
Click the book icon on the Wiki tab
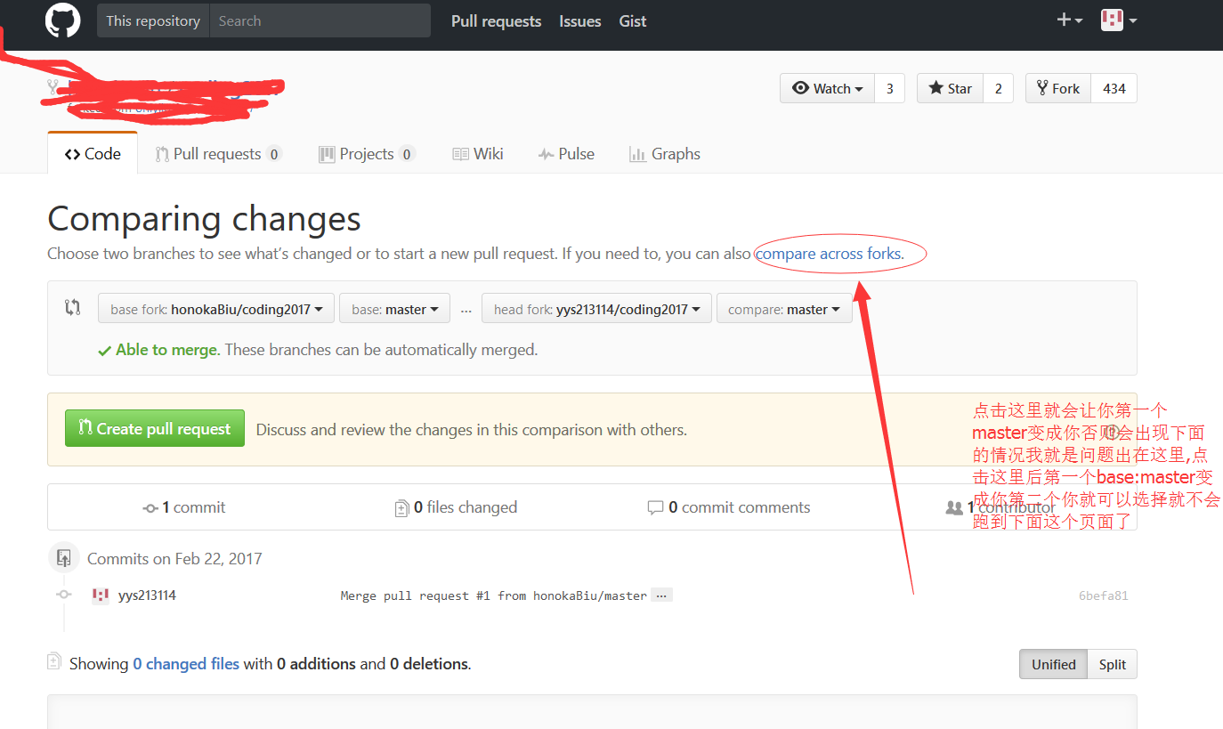(x=460, y=154)
